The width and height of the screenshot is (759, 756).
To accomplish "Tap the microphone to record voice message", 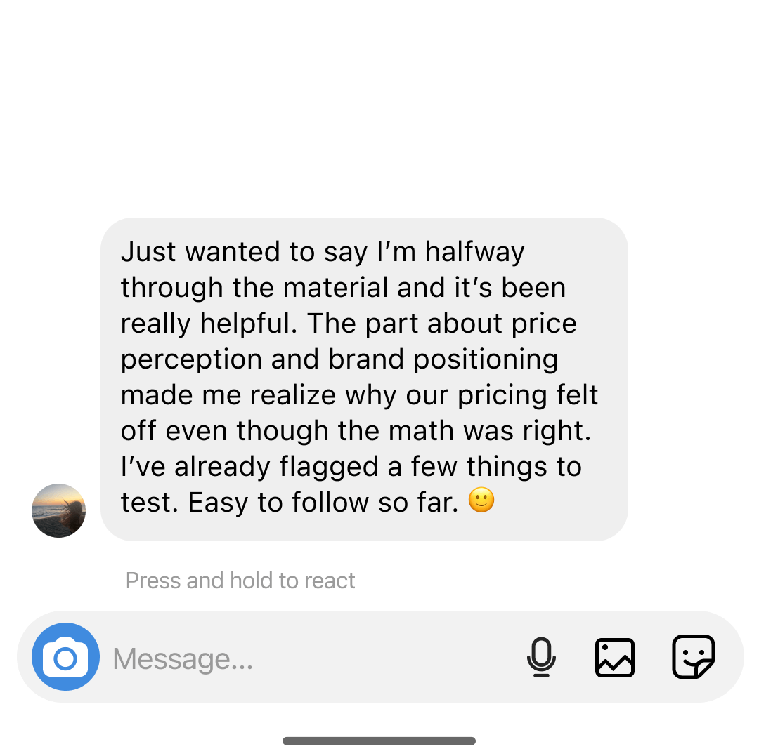I will (541, 657).
